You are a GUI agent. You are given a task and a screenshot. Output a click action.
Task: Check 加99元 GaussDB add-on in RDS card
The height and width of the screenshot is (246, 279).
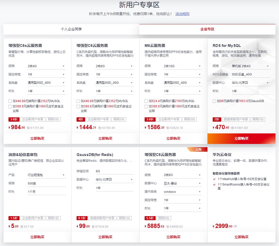[x=214, y=101]
